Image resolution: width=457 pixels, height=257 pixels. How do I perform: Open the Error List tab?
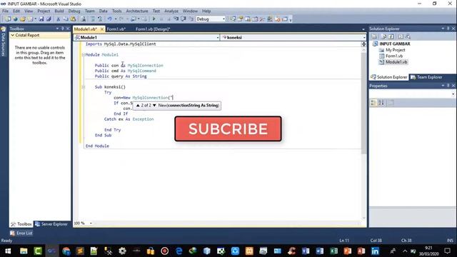21,233
